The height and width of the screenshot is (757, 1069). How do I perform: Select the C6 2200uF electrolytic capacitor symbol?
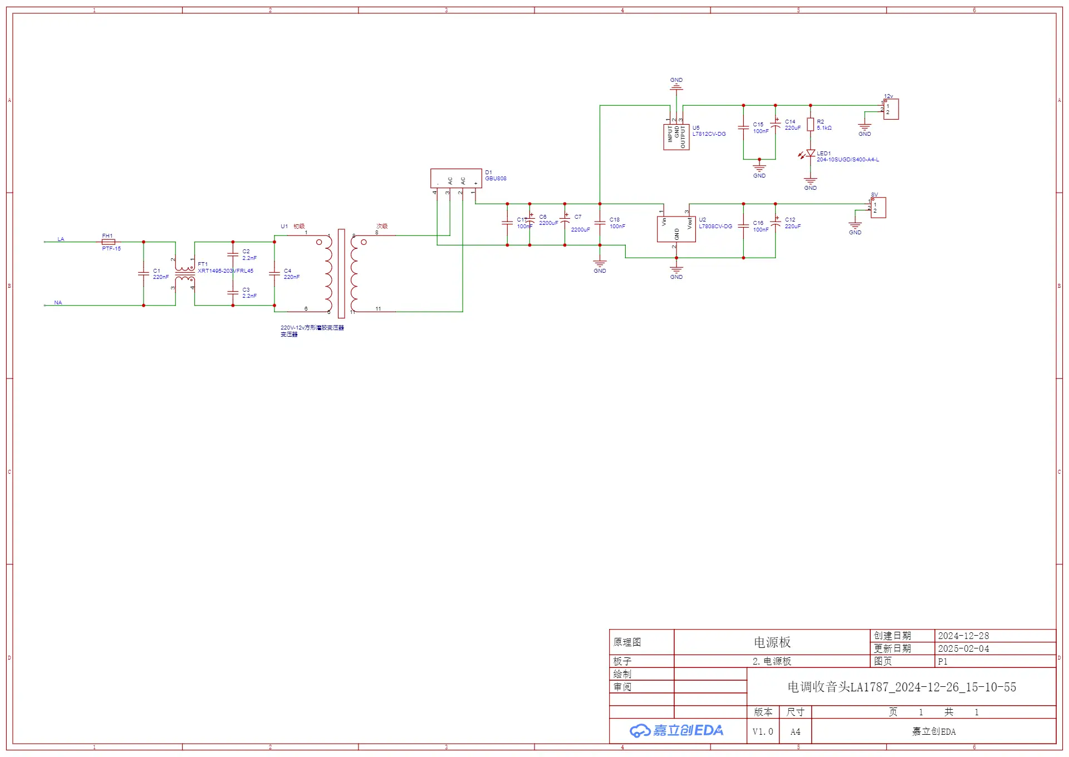point(529,222)
